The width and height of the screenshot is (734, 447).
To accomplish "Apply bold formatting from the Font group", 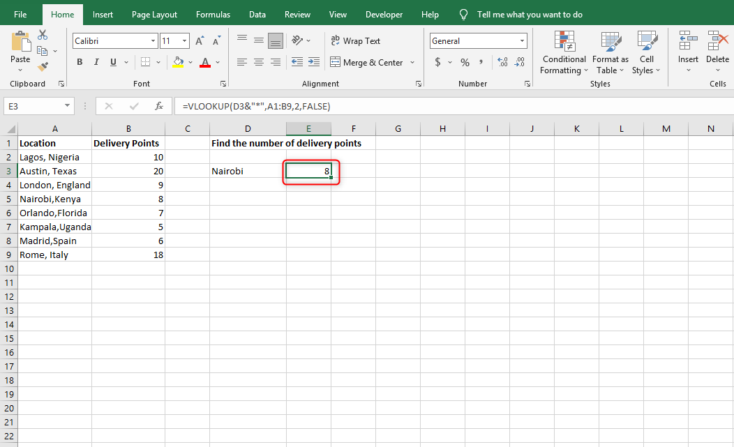I will pyautogui.click(x=79, y=62).
